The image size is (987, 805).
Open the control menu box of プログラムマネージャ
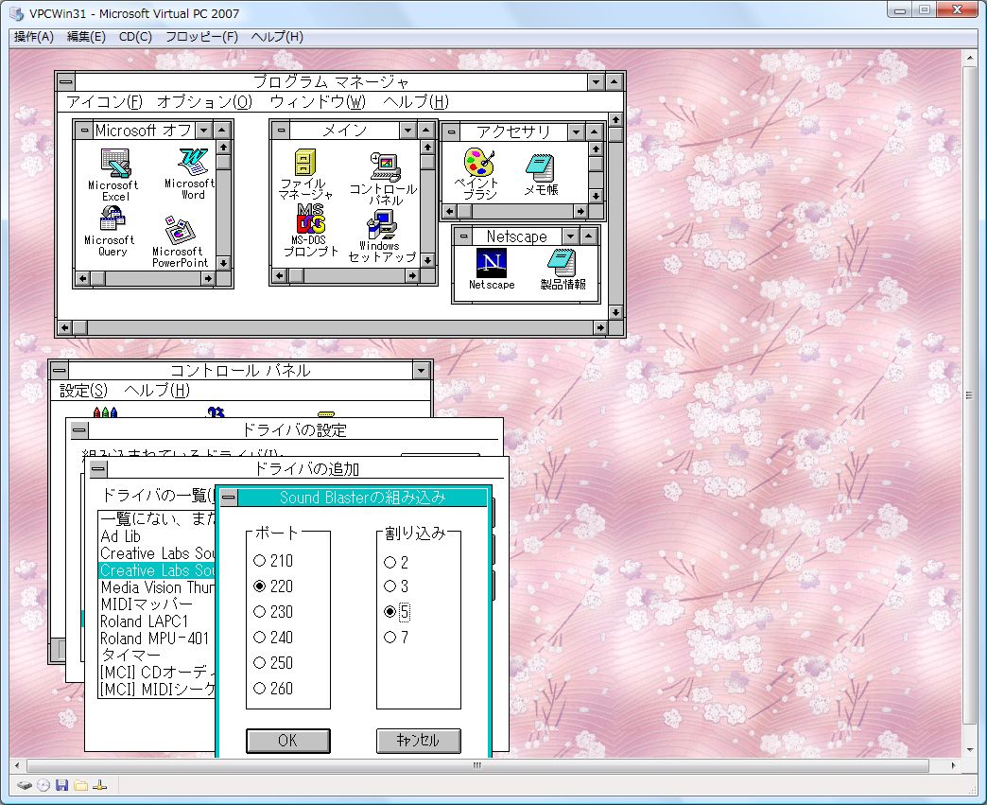point(66,82)
